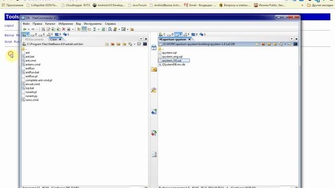Screen dimensions: 335x188
Task: Click the red folder icon in right path bar
Action: [x=263, y=44]
